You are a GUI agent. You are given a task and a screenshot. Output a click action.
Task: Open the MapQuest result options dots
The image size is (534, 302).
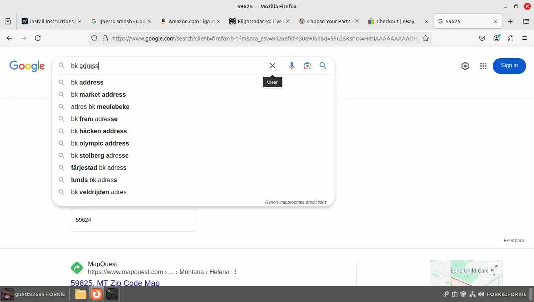point(235,272)
